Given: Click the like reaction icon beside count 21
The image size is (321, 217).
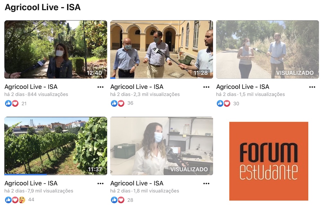Looking at the screenshot, I should click(x=8, y=103).
